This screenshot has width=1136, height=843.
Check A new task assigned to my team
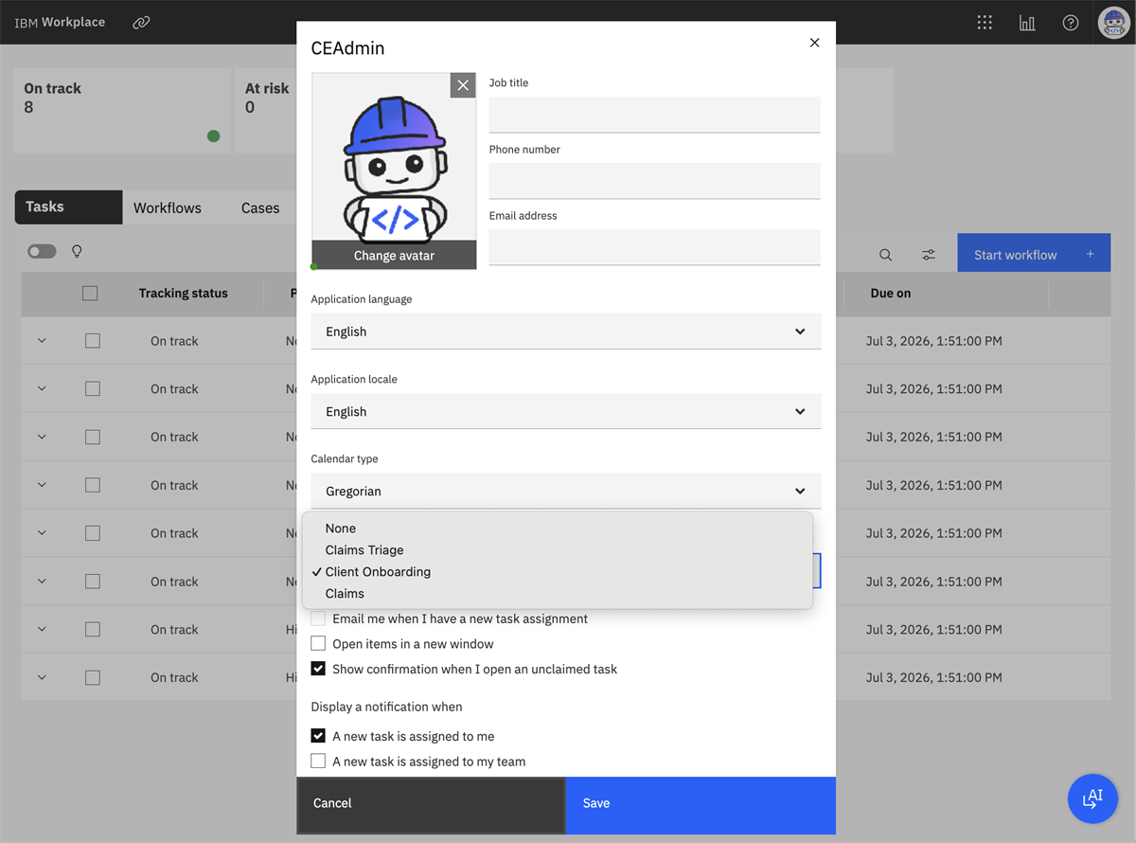pos(318,762)
